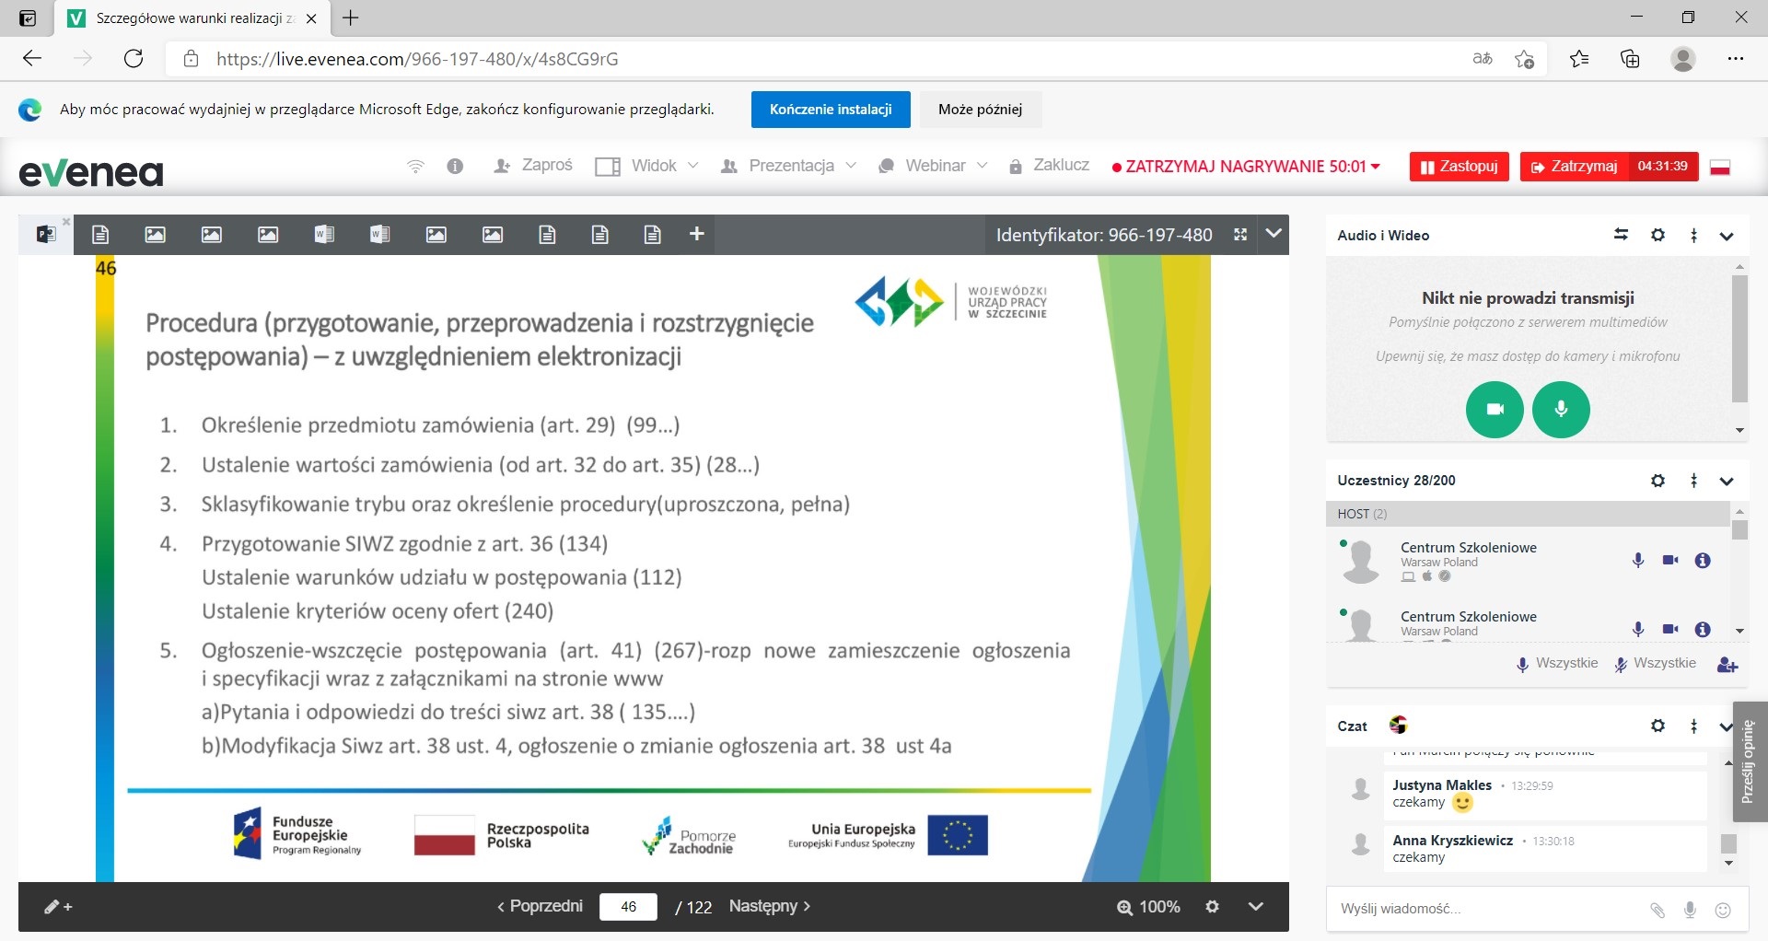1768x941 pixels.
Task: Open the Prezentacja dropdown menu
Action: [788, 166]
